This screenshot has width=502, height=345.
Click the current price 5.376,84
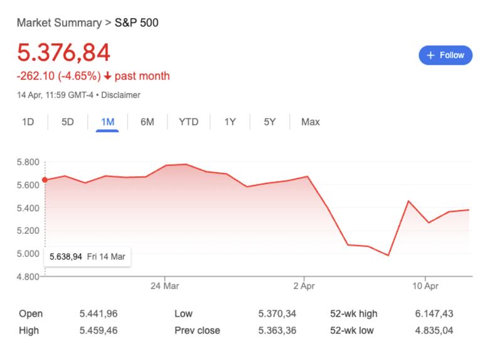point(63,52)
